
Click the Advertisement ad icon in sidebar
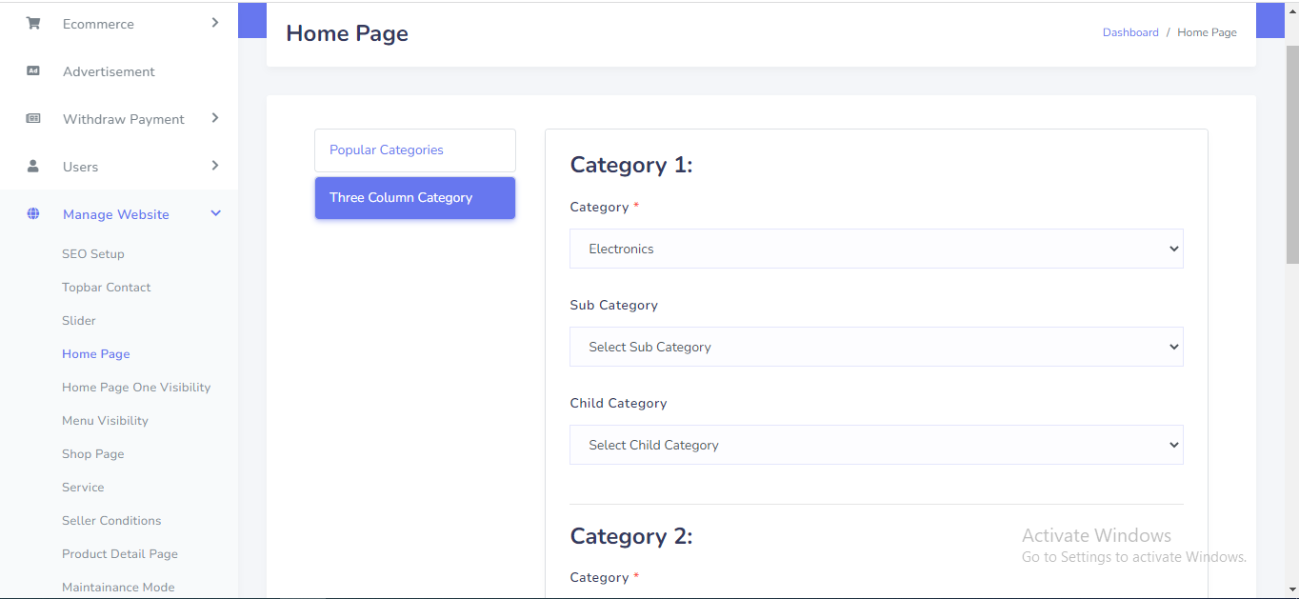[33, 71]
